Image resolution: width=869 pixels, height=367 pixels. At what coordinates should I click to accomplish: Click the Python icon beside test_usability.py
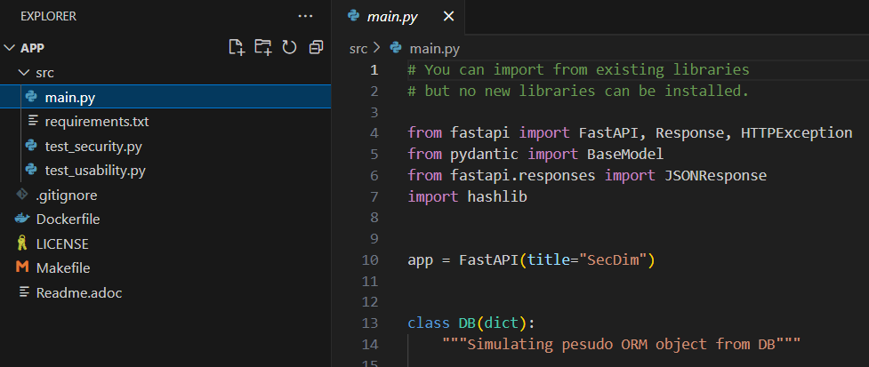[x=32, y=170]
